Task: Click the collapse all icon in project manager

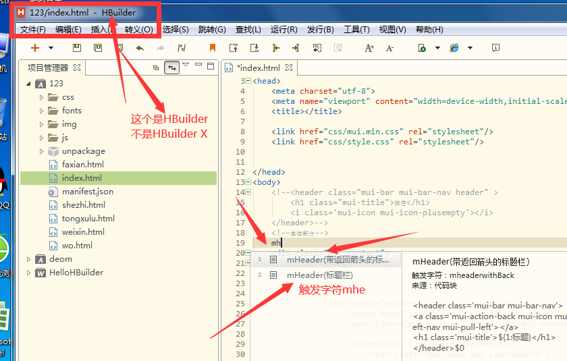Action: pos(156,67)
